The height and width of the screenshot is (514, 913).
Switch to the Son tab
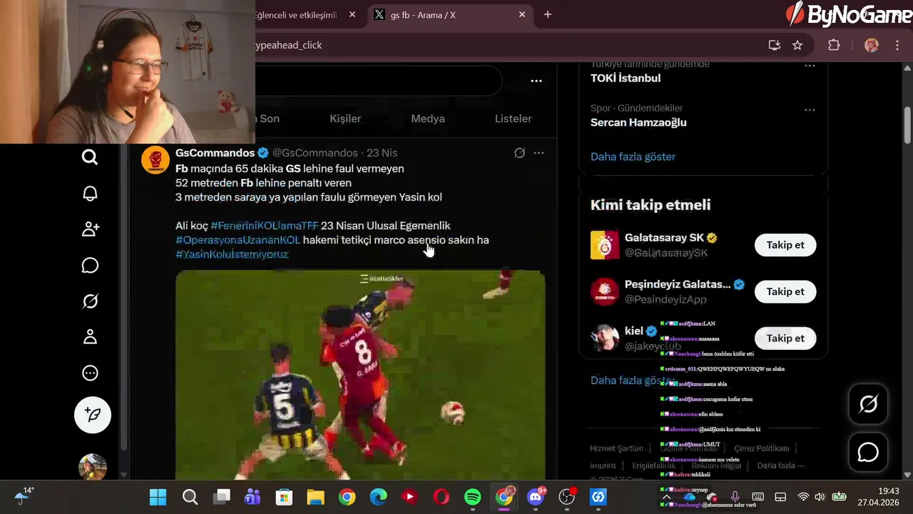[x=270, y=119]
